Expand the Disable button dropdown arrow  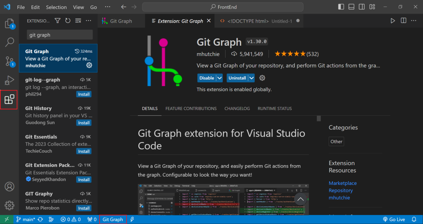220,78
